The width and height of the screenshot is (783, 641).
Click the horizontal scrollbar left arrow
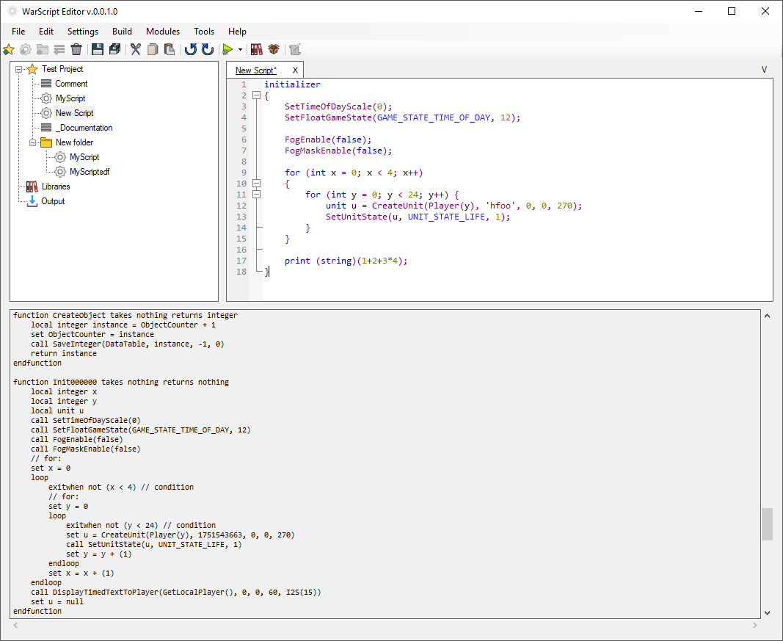coord(15,626)
